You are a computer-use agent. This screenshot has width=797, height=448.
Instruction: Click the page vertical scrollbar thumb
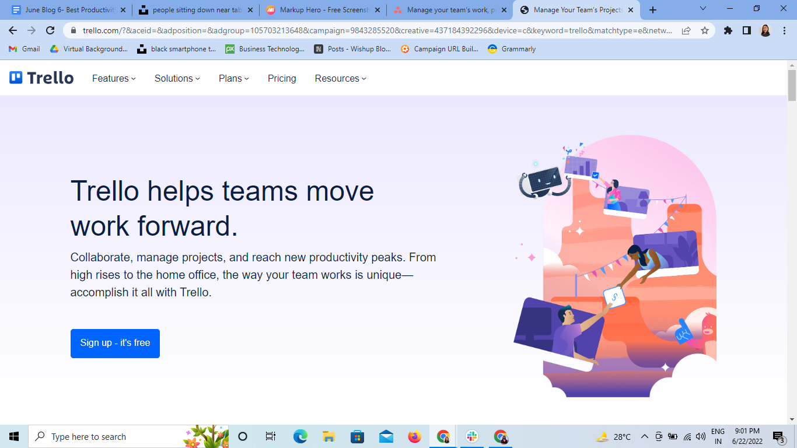792,85
